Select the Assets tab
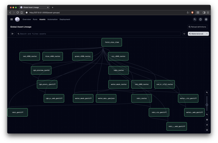218x143 pixels. coord(42,19)
